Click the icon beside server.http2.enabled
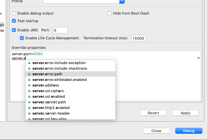The image size is (208, 140). (x=29, y=108)
